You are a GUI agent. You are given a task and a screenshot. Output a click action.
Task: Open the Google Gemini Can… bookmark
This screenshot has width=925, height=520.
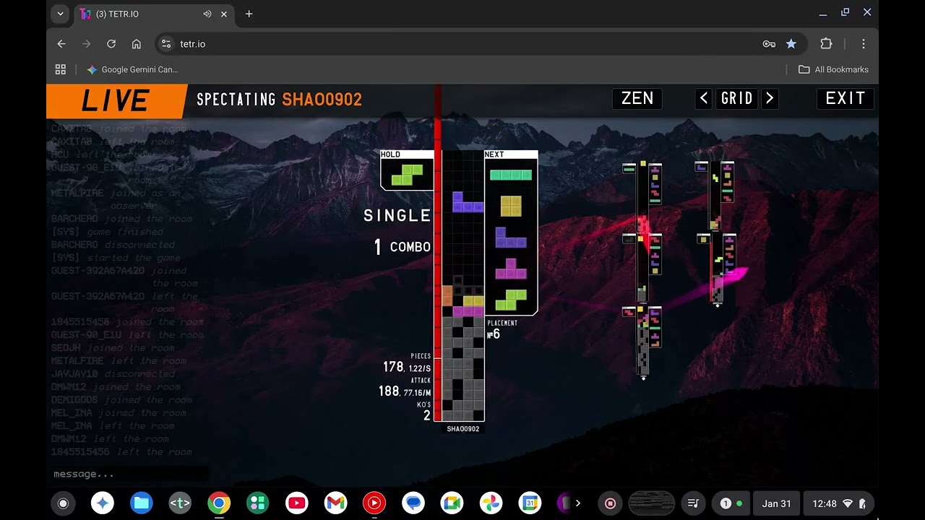point(132,69)
